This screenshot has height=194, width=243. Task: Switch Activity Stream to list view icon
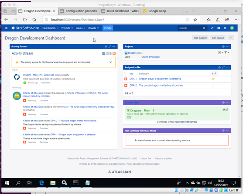point(107,53)
